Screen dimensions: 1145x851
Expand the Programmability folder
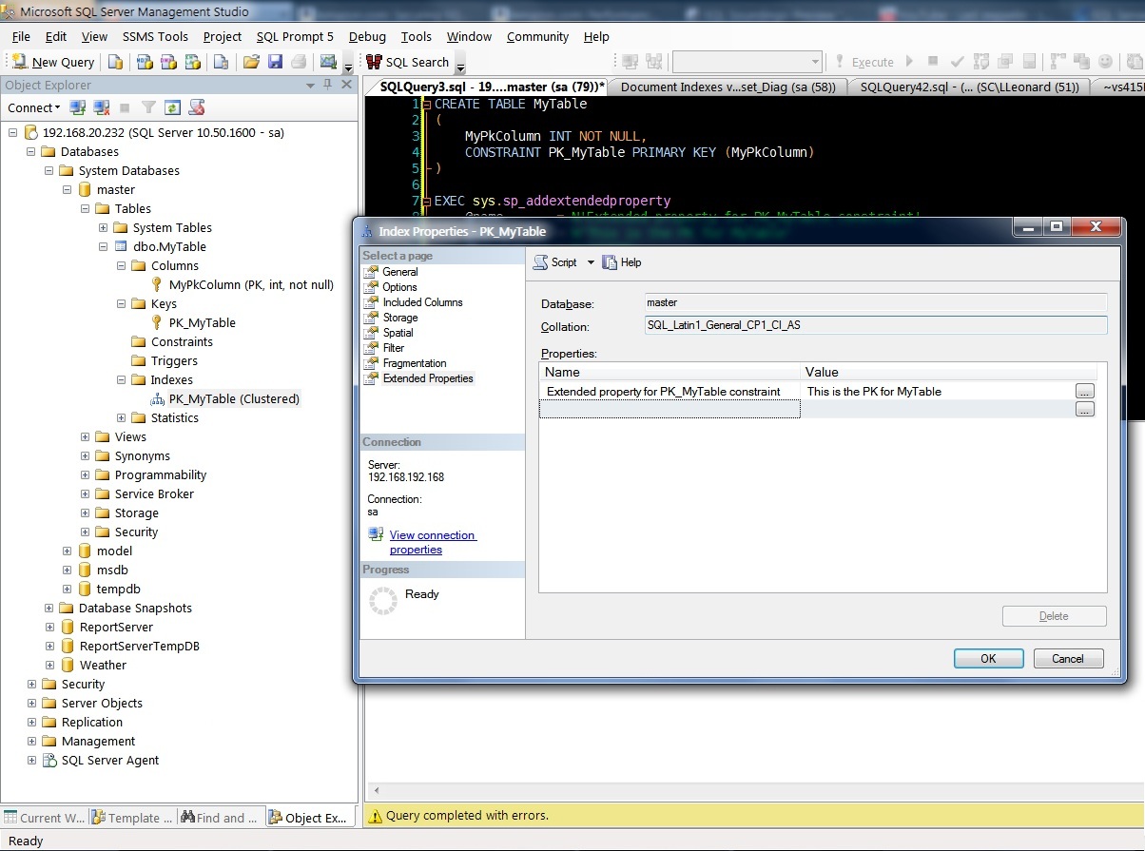85,474
